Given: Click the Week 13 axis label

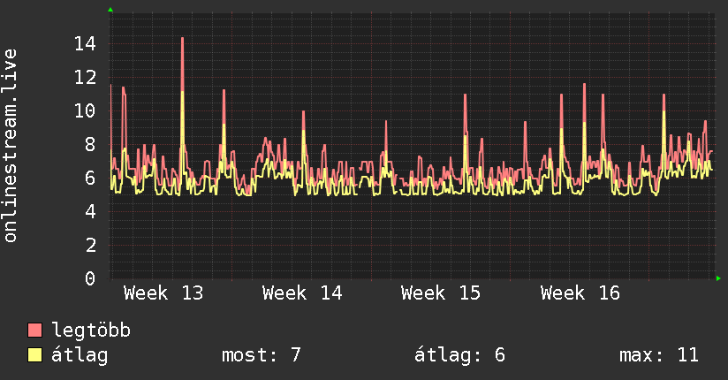Looking at the screenshot, I should coord(163,293).
